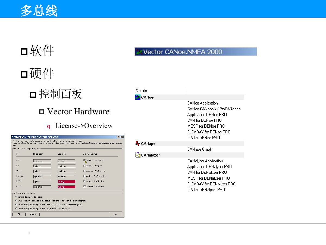Image resolution: width=326 pixels, height=245 pixels.
Task: Click the question mark help button in dialog title bar
Action: pos(118,137)
